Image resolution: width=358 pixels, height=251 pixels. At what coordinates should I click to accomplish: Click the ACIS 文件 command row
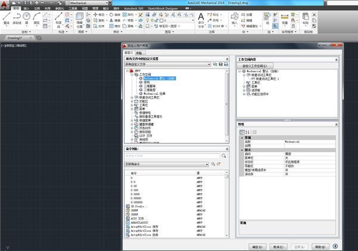176,218
